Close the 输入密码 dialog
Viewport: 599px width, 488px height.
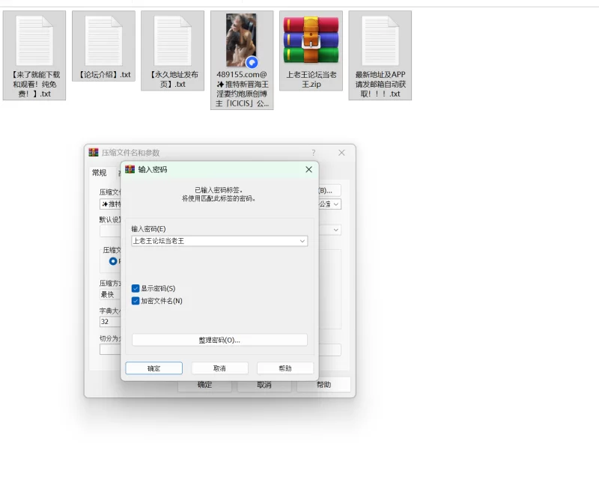point(308,170)
